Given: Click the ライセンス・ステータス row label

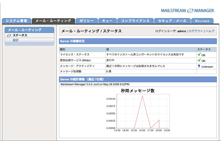Looking at the screenshot, I should 75,54.
